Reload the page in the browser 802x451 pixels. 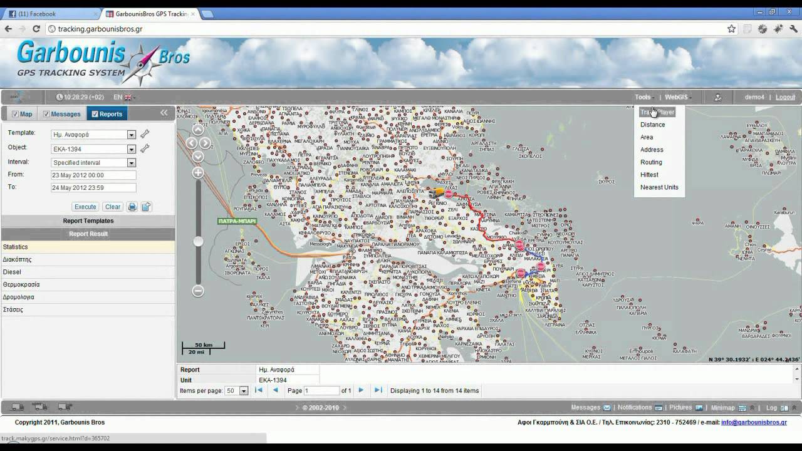36,29
